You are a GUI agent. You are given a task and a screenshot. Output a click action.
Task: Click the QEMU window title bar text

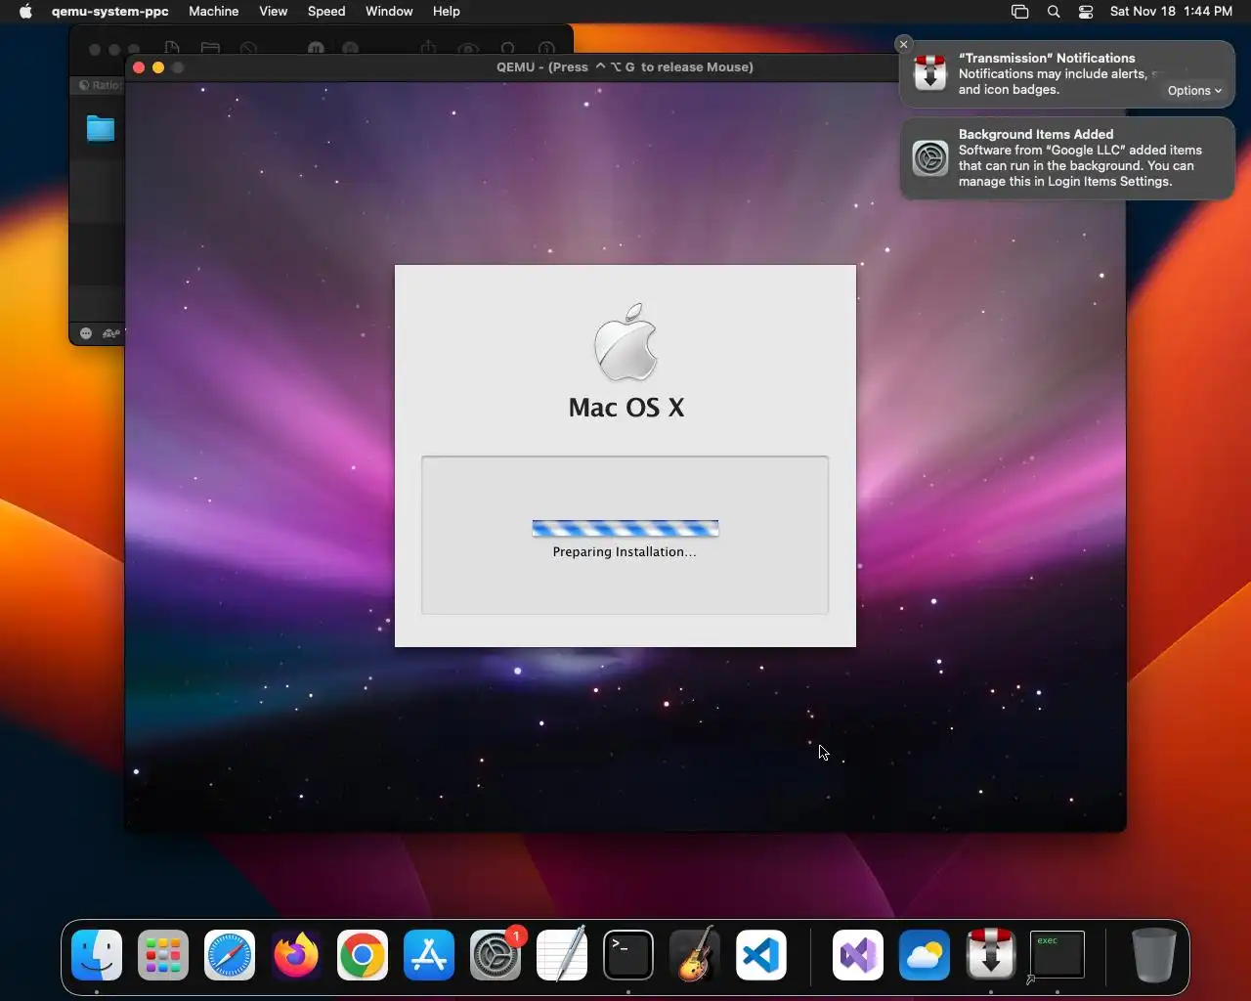[625, 67]
